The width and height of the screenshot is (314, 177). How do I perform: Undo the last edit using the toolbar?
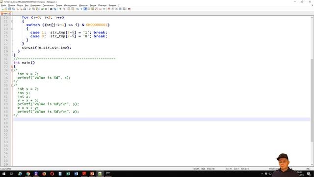(x=42, y=9)
